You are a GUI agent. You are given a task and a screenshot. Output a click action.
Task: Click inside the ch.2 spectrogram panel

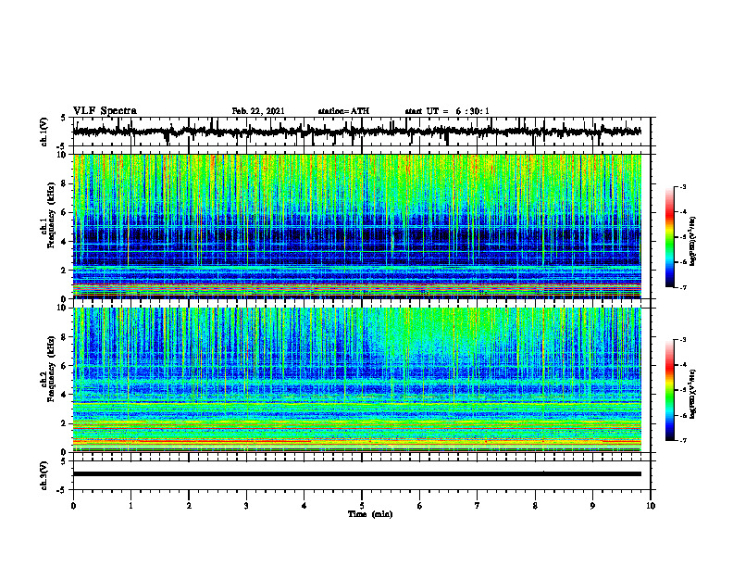pos(357,380)
